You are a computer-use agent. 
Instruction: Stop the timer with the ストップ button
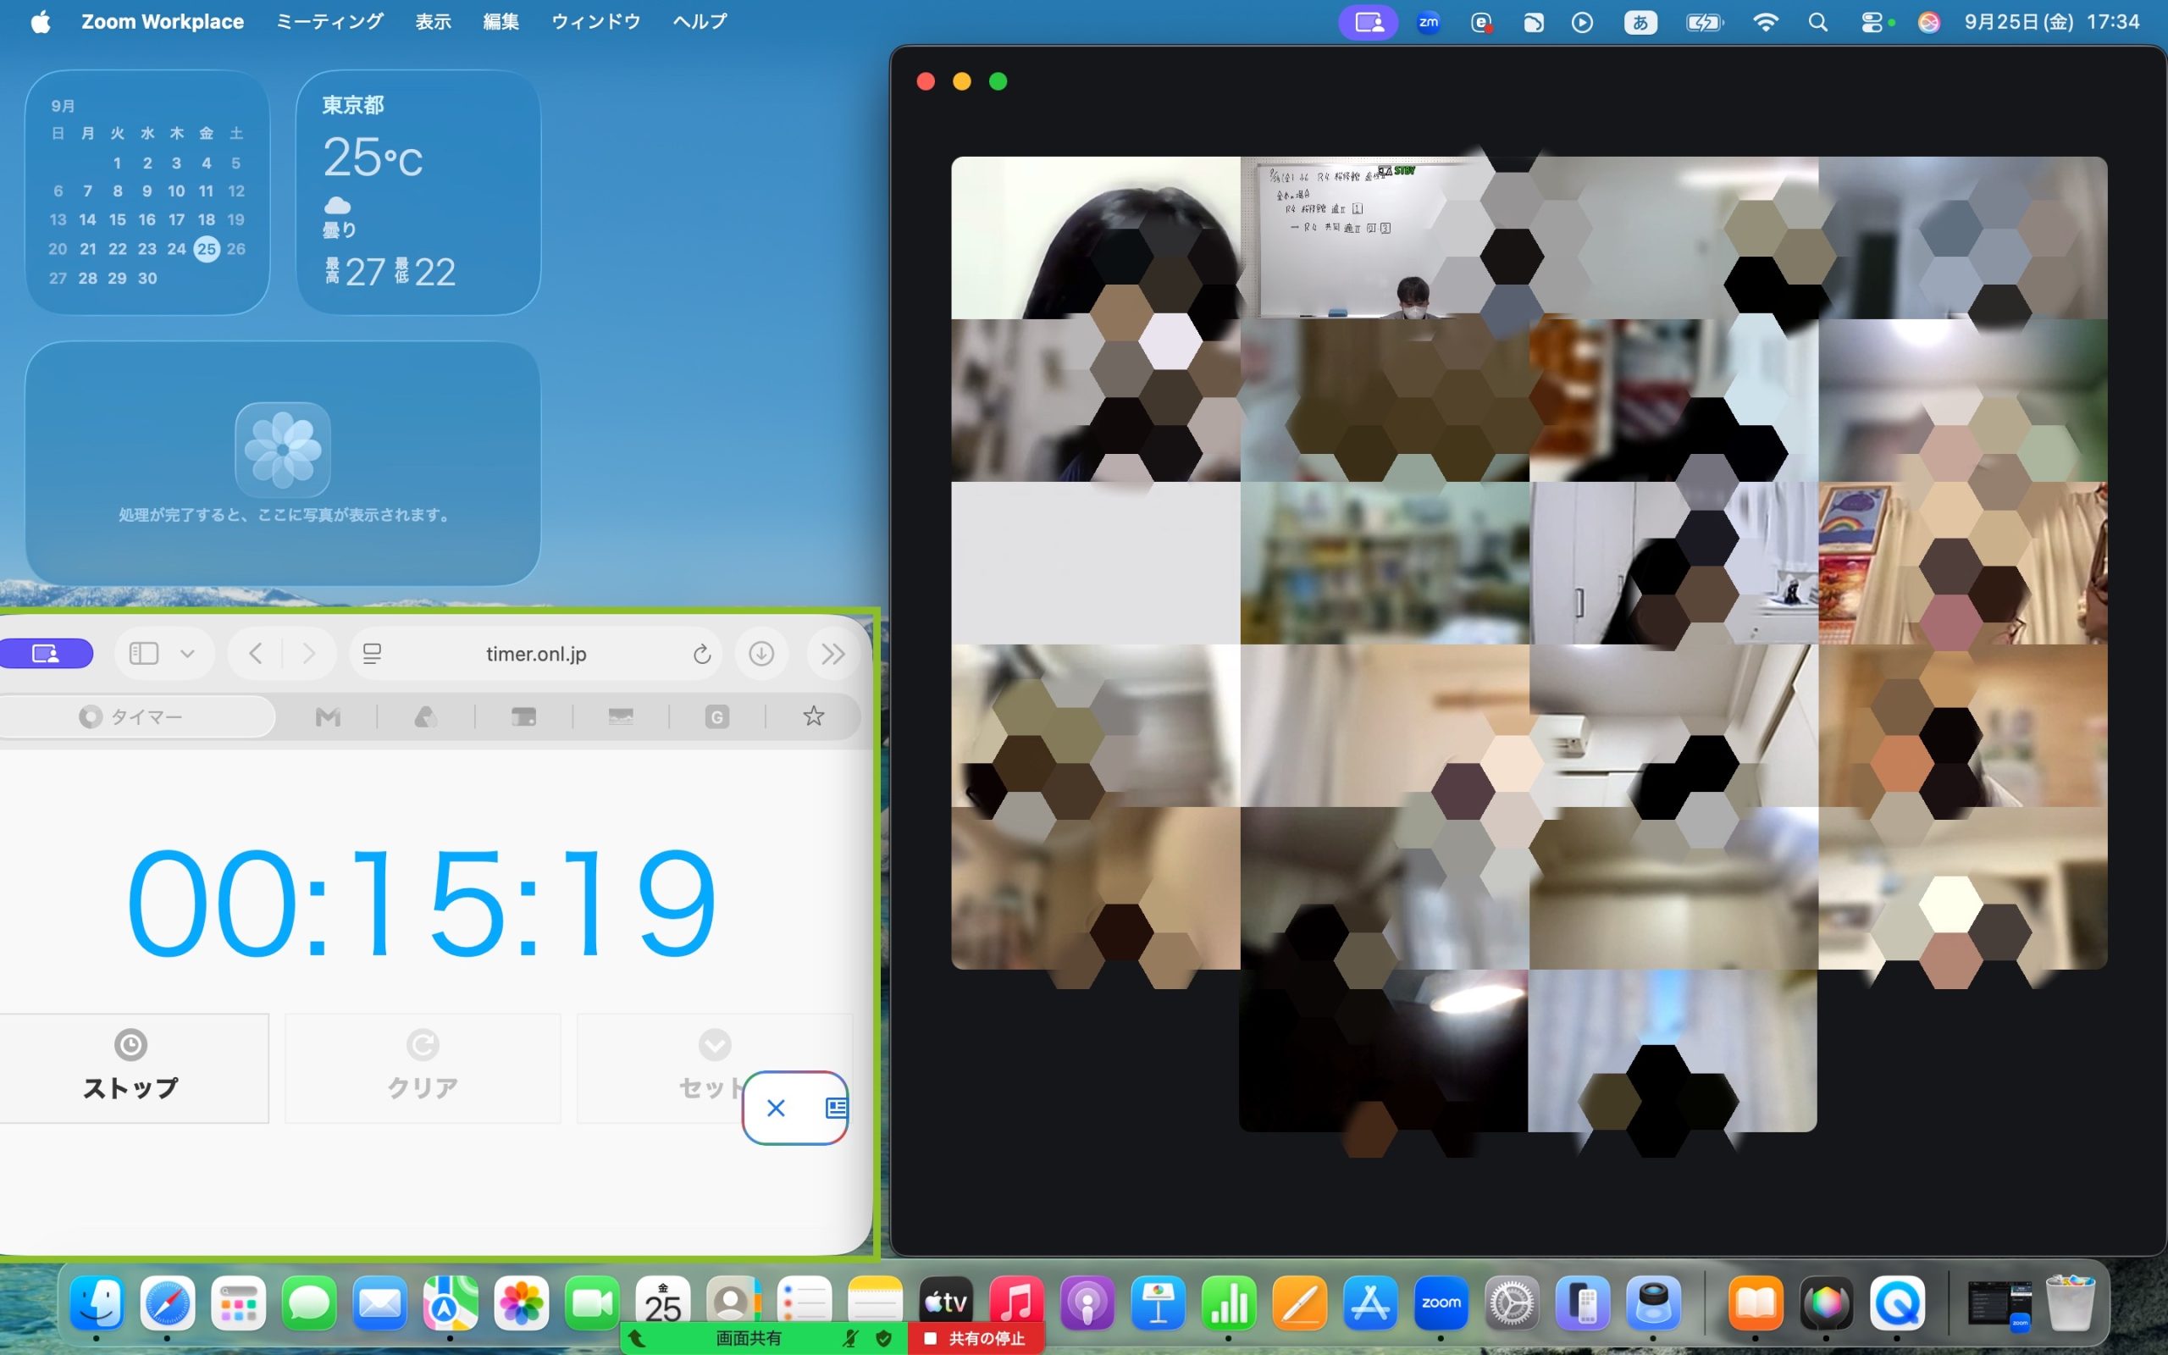(x=132, y=1067)
